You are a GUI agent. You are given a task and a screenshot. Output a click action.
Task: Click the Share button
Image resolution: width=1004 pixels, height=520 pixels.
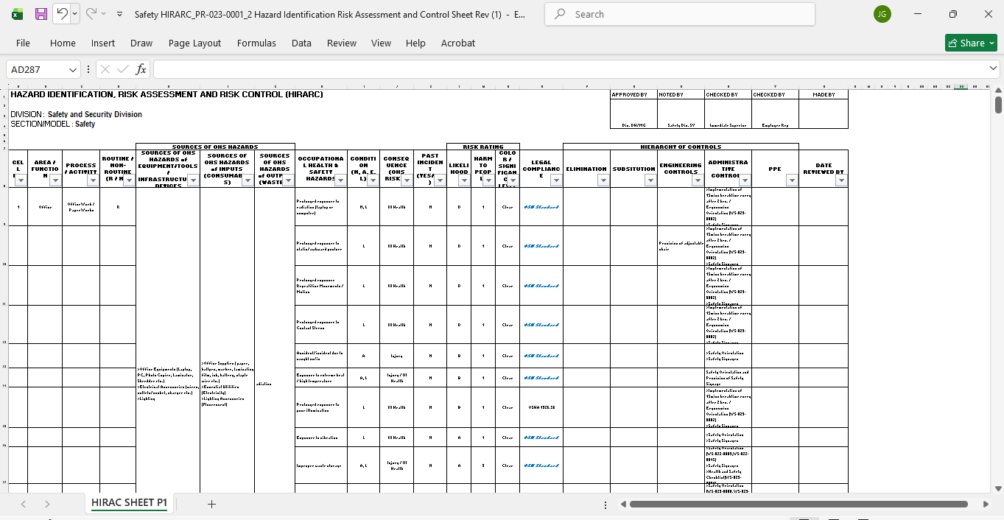click(x=971, y=43)
